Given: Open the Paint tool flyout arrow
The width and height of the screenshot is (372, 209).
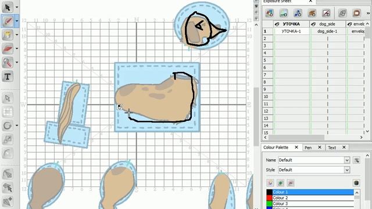Looking at the screenshot, I should click(x=17, y=35).
